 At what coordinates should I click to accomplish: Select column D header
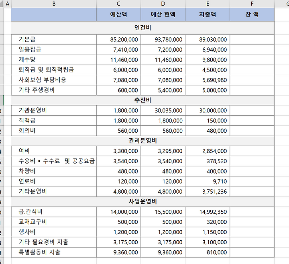click(163, 4)
